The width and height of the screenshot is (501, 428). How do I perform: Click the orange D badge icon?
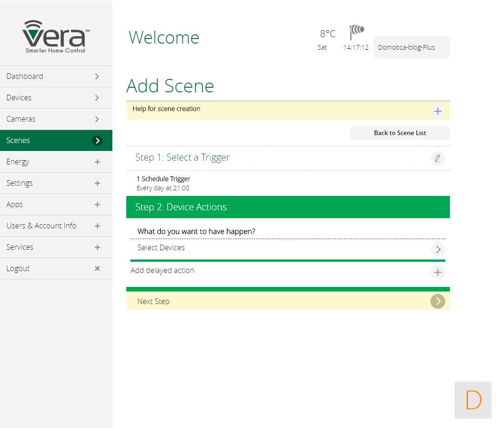pyautogui.click(x=473, y=400)
